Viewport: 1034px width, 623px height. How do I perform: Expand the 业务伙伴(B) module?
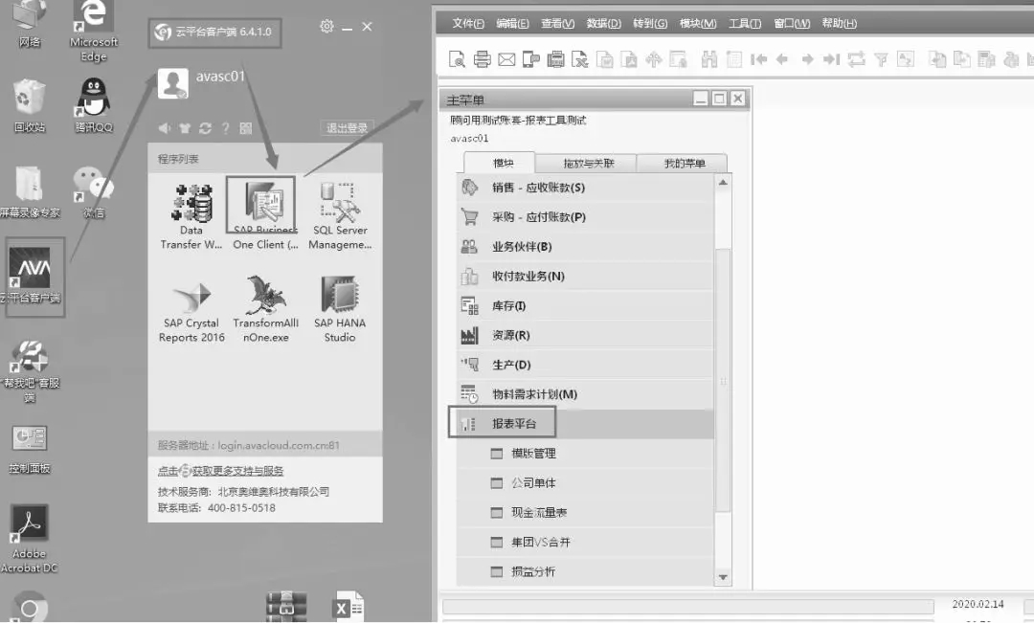coord(586,247)
